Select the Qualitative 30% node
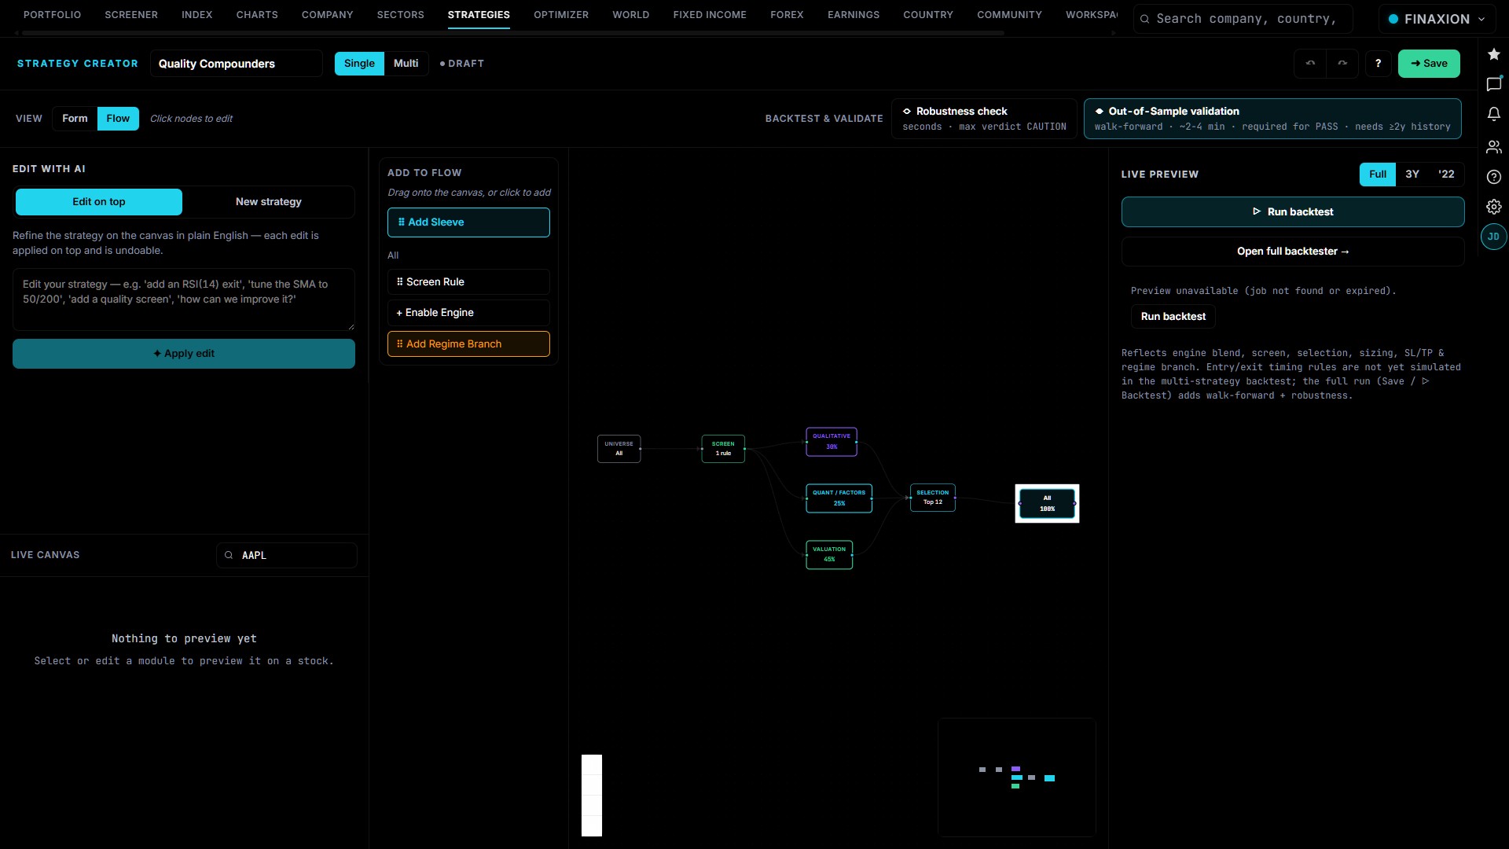 pos(832,442)
